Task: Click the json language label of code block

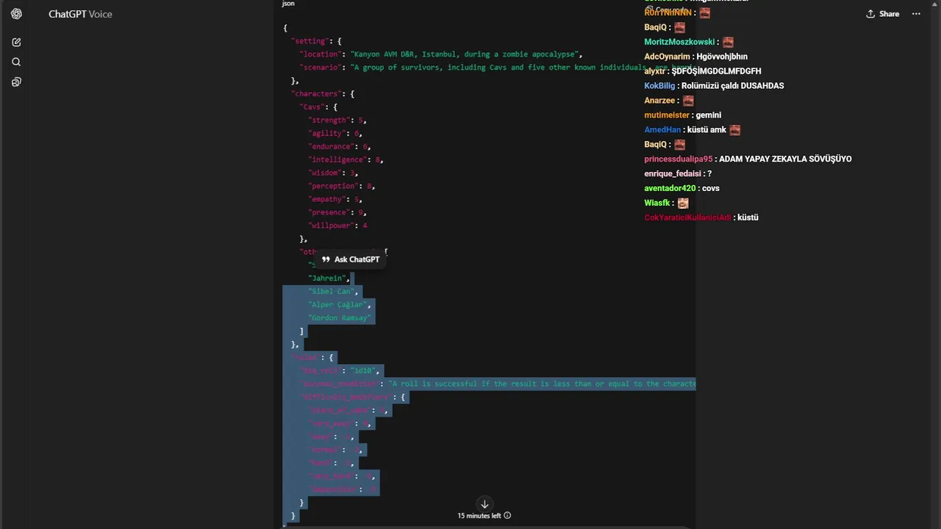Action: click(x=288, y=4)
